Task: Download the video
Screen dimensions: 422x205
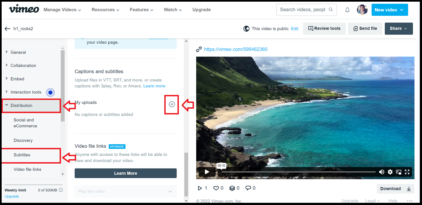Action: [396, 189]
